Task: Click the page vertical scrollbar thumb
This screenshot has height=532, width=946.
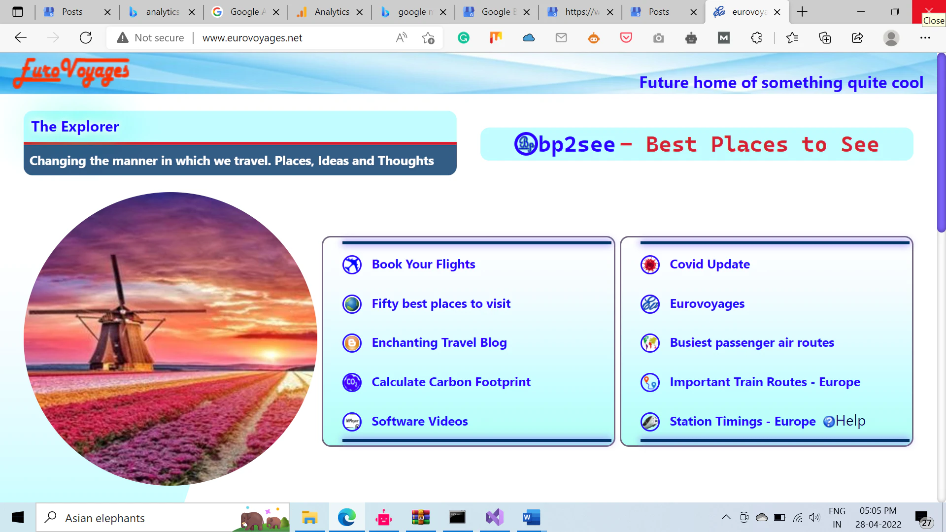Action: (941, 143)
